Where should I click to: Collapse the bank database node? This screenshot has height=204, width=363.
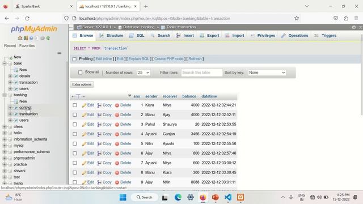point(5,63)
